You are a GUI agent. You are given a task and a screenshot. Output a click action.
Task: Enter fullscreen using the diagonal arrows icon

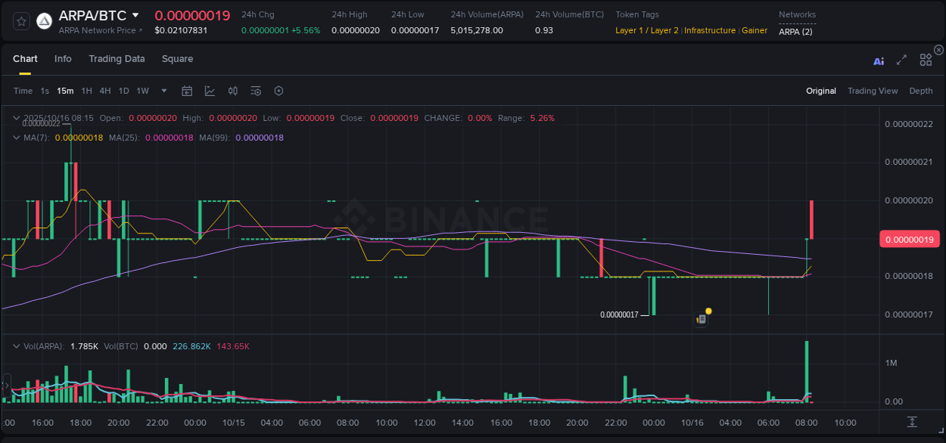(901, 60)
